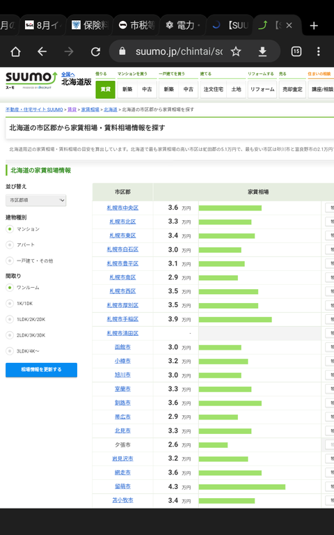
Task: Open the 土地 nav item
Action: [236, 89]
